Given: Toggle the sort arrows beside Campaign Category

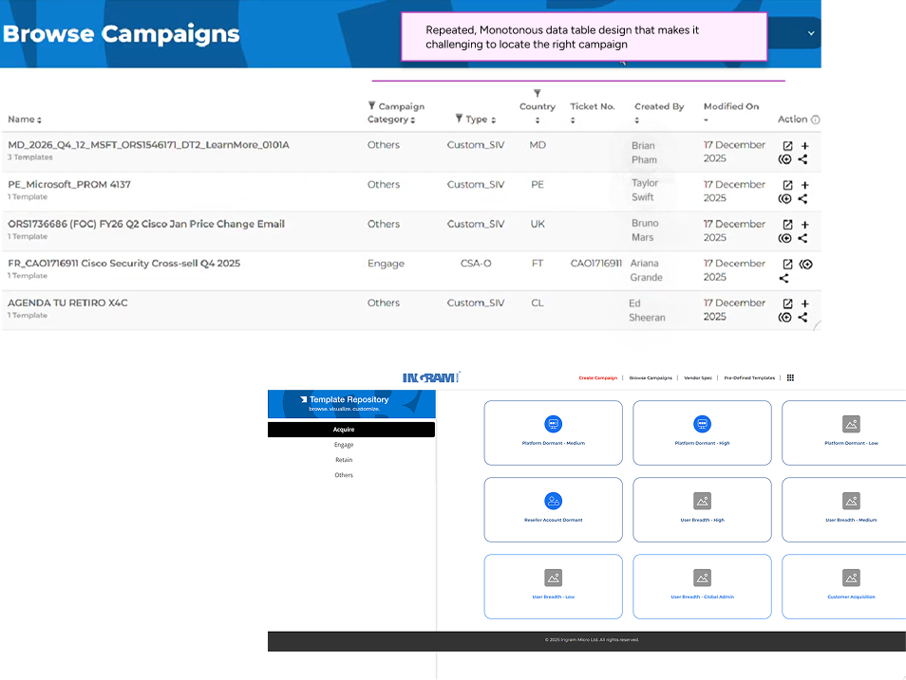Looking at the screenshot, I should pos(412,120).
